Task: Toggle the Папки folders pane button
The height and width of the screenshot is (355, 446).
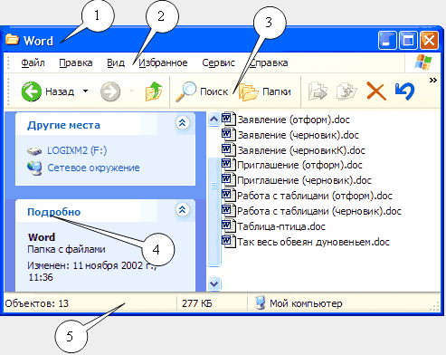Action: (x=264, y=91)
